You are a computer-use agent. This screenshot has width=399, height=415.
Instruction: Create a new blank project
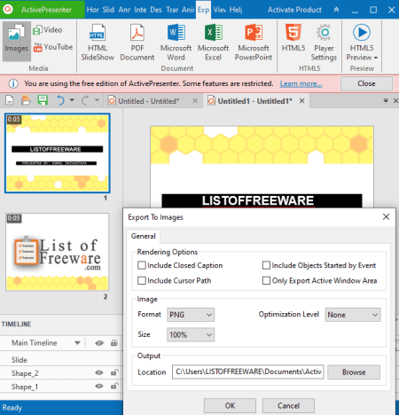(10, 101)
